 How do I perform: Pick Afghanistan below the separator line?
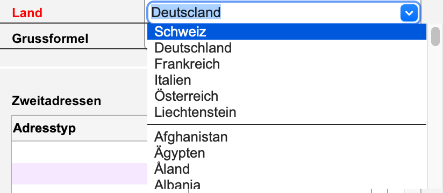[x=287, y=137]
